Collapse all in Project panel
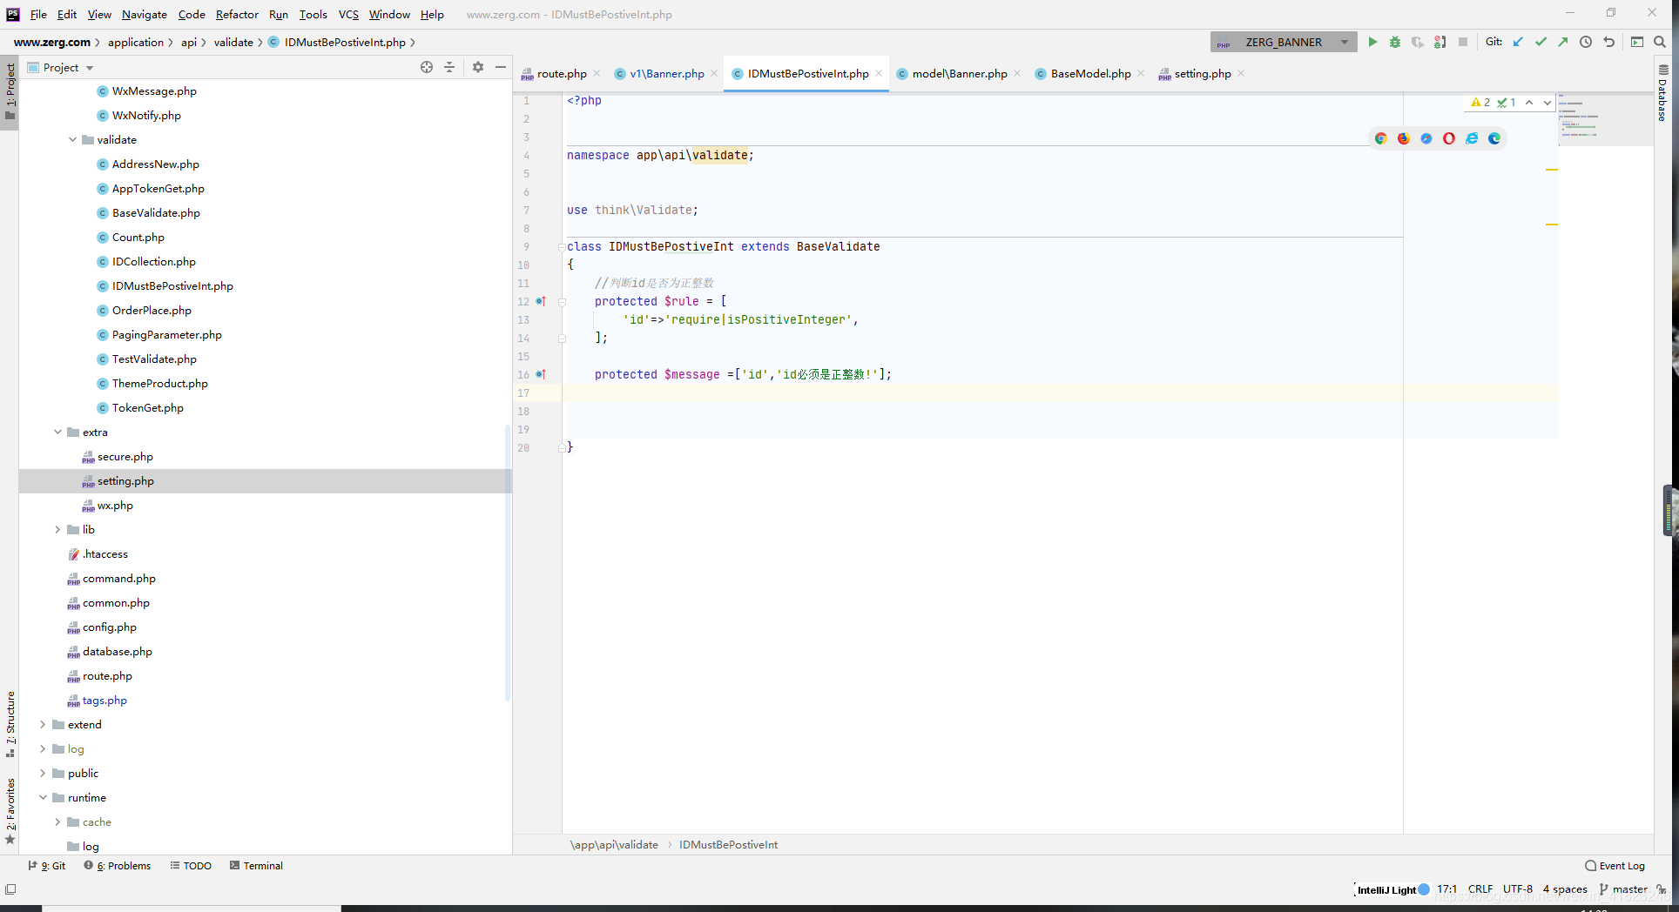 [x=449, y=67]
